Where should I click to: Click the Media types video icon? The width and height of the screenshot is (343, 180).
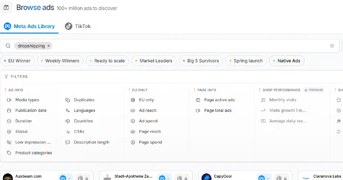coord(9,100)
